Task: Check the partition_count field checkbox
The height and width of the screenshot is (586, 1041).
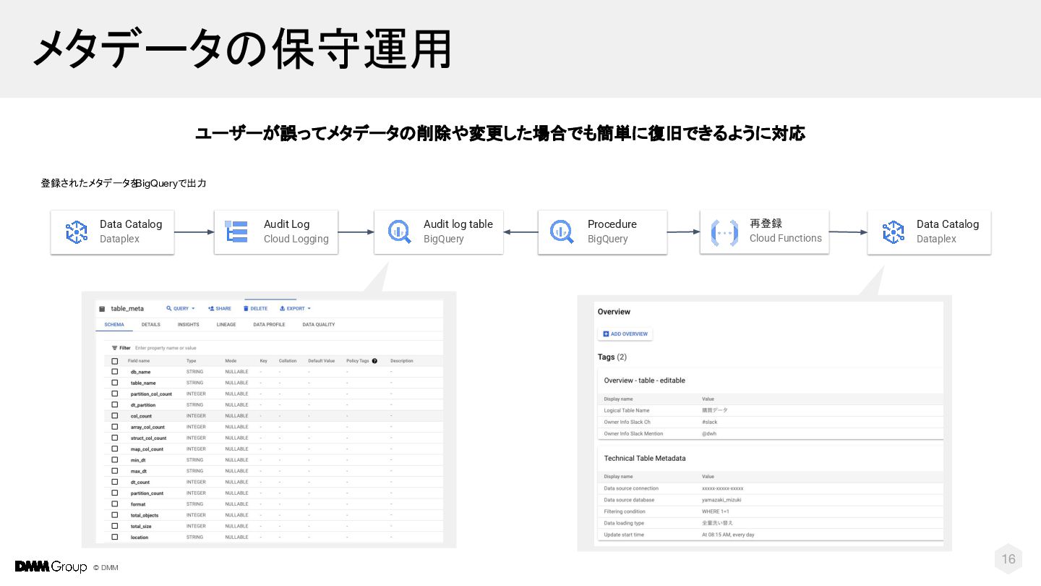Action: click(114, 493)
